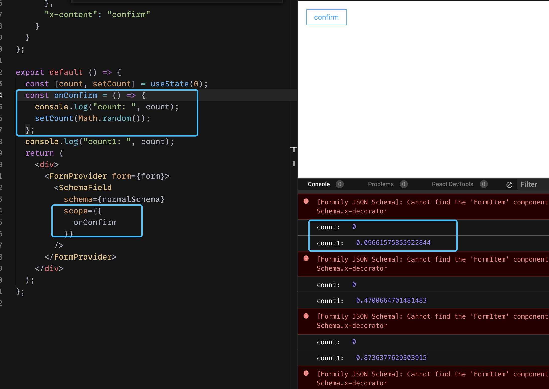Click the Console count badge
The height and width of the screenshot is (389, 549).
click(x=340, y=184)
